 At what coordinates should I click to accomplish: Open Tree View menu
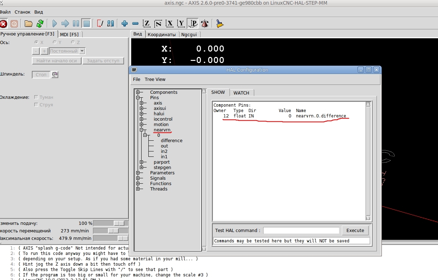(155, 79)
